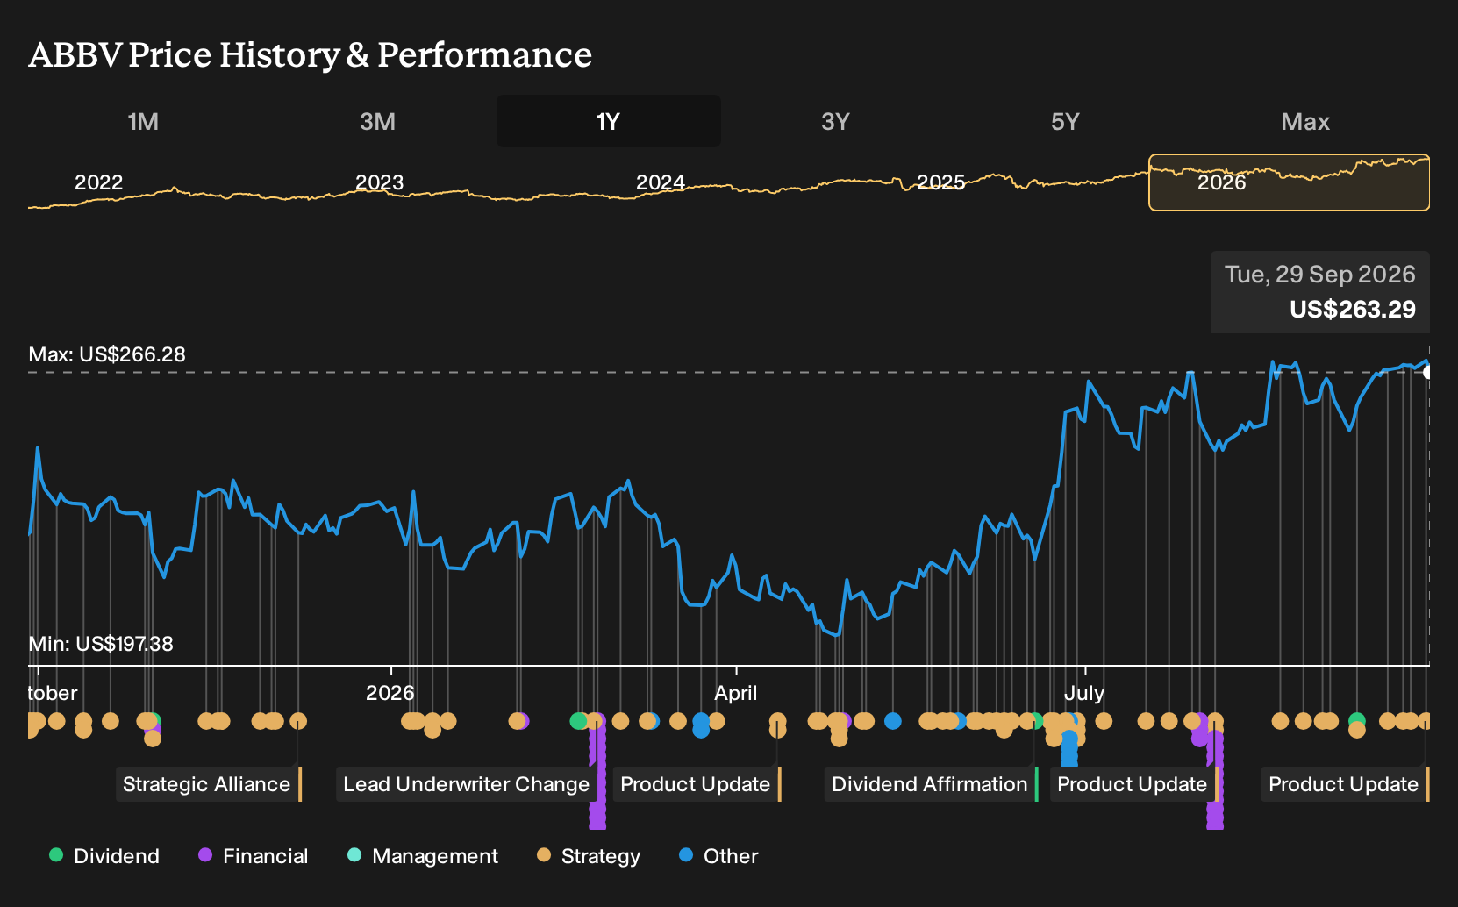
Task: Click the highlighted 2026 range selector box
Action: tap(1289, 182)
